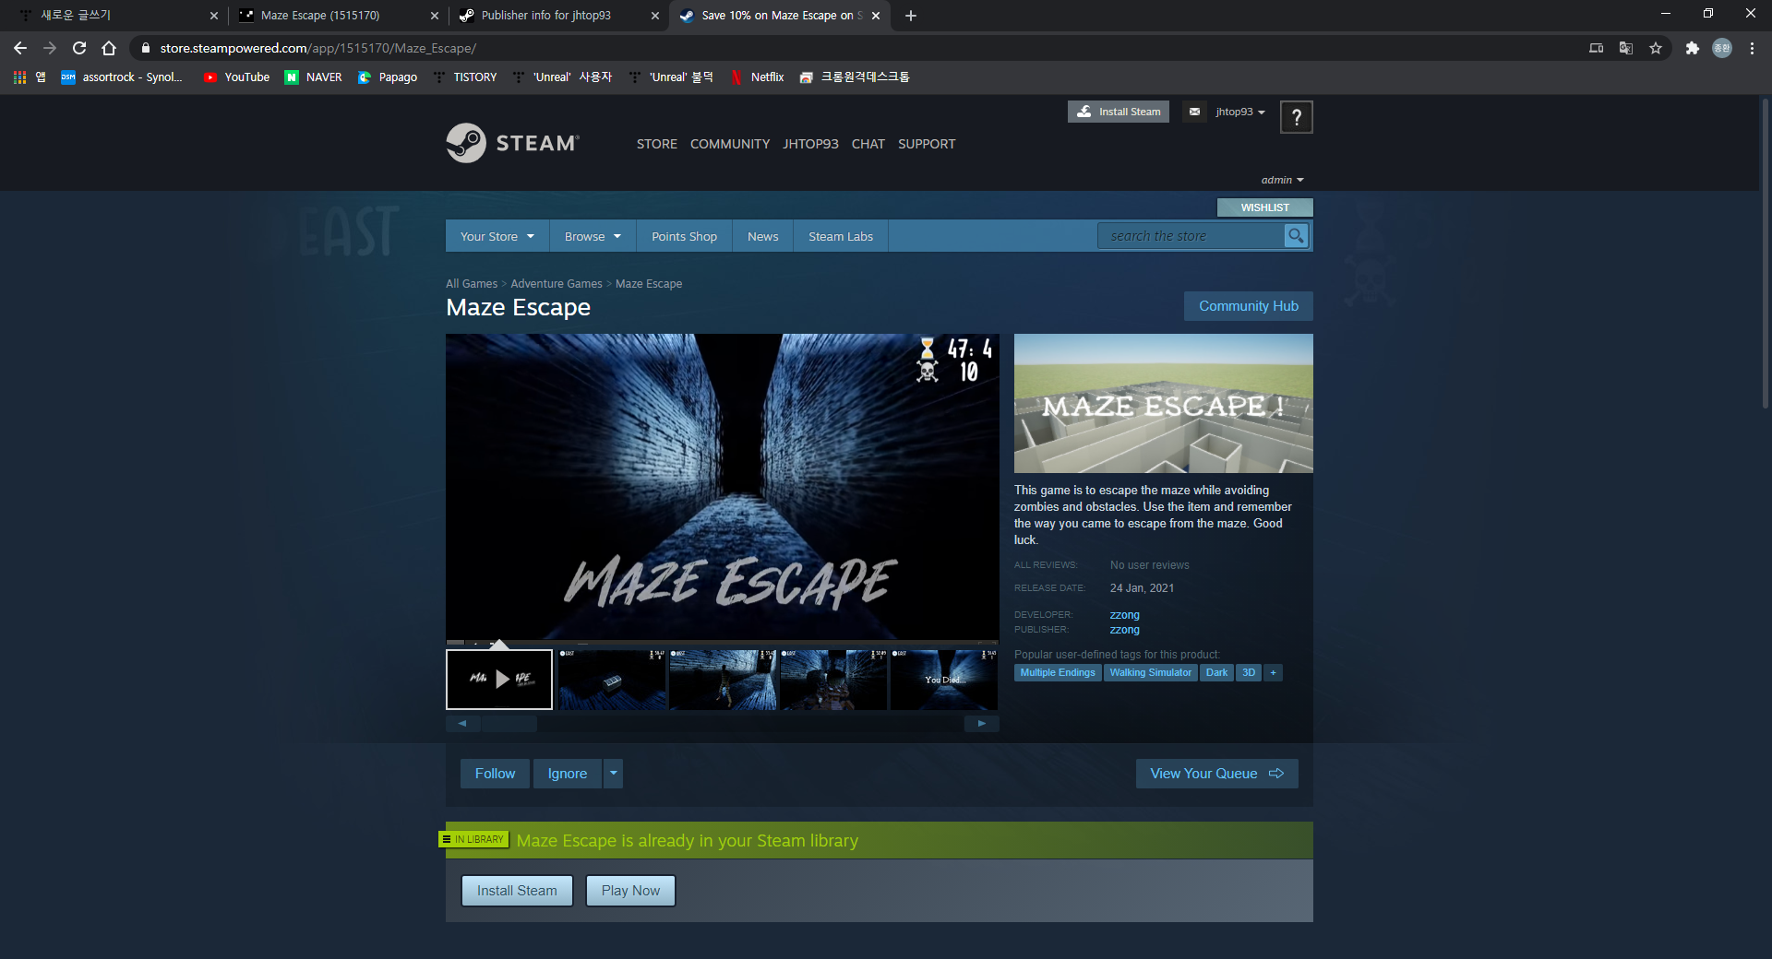Open the browser home page
Image resolution: width=1772 pixels, height=959 pixels.
tap(109, 48)
